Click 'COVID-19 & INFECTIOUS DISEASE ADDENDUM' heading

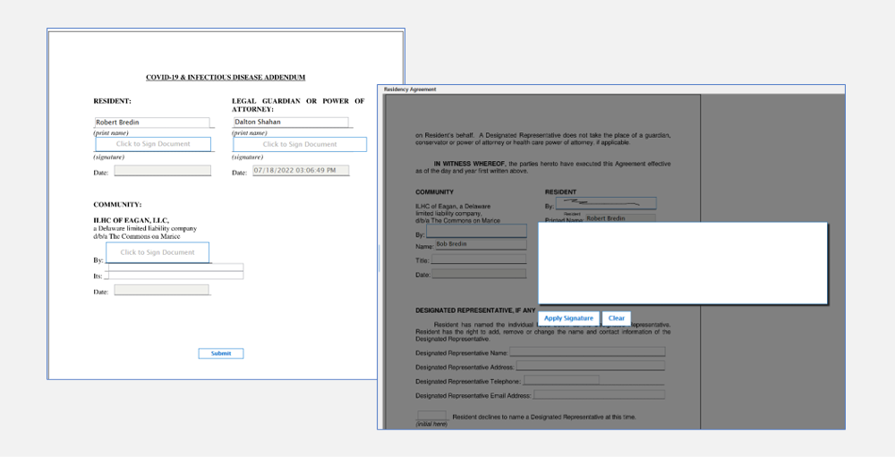tap(226, 78)
